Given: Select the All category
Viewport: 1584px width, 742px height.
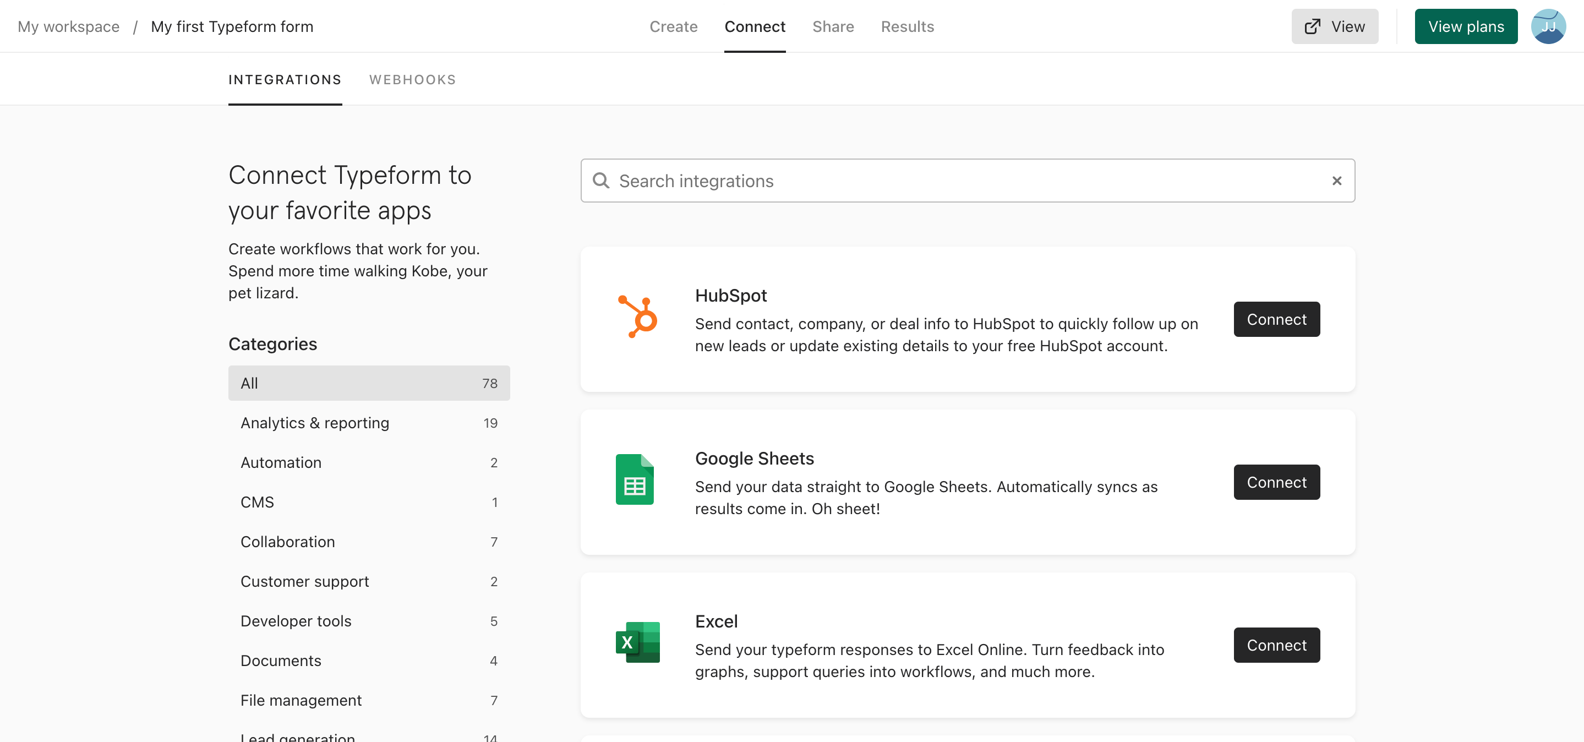Looking at the screenshot, I should pos(368,383).
